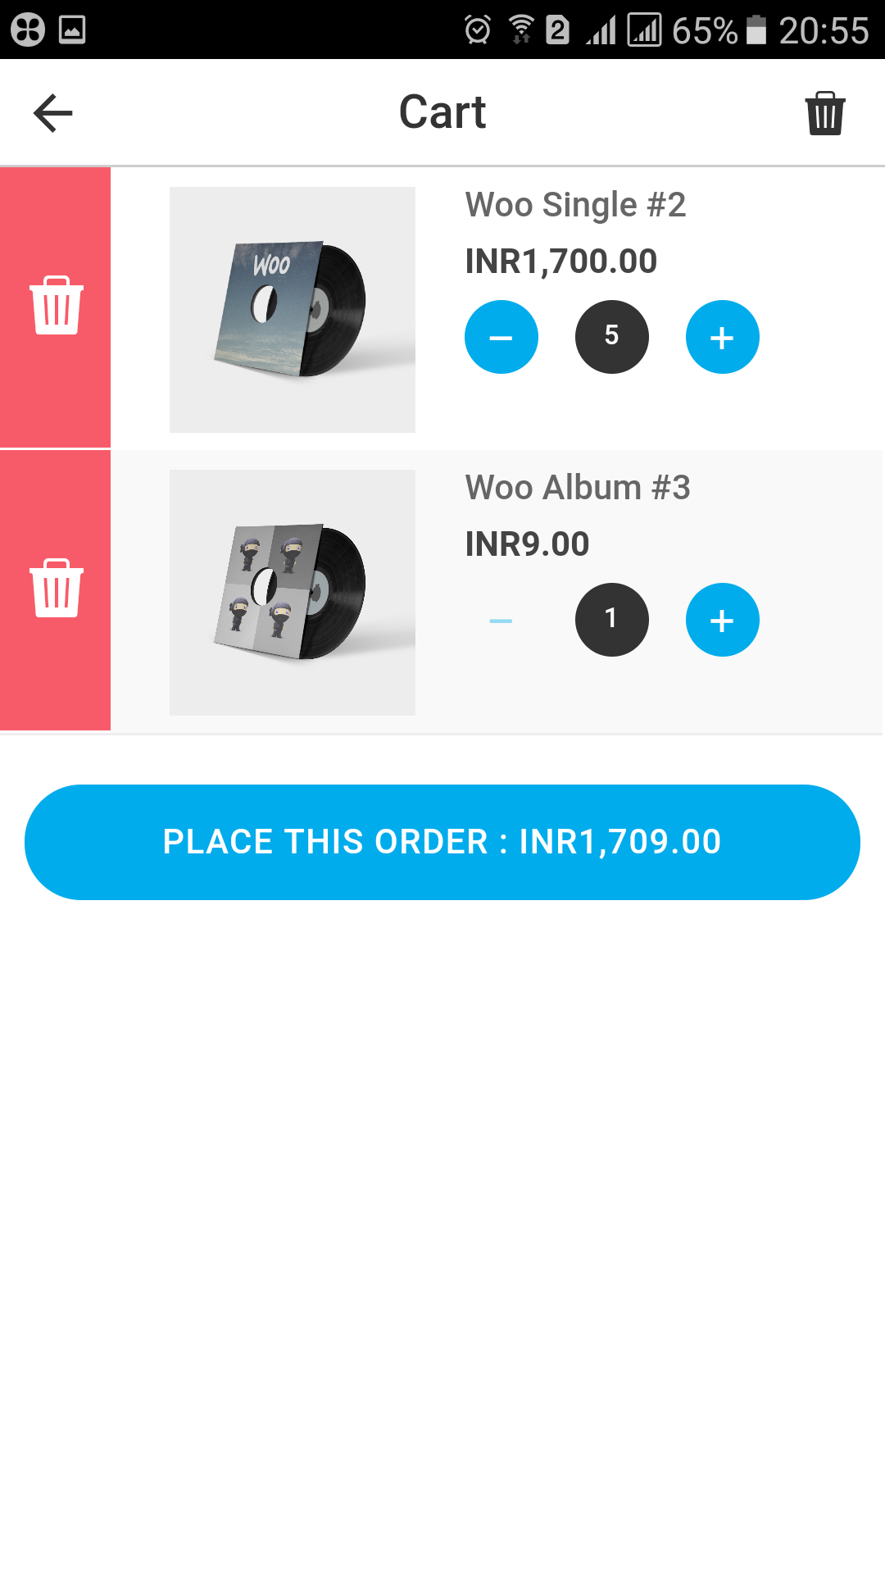Increase Woo Single #2 quantity

click(722, 337)
